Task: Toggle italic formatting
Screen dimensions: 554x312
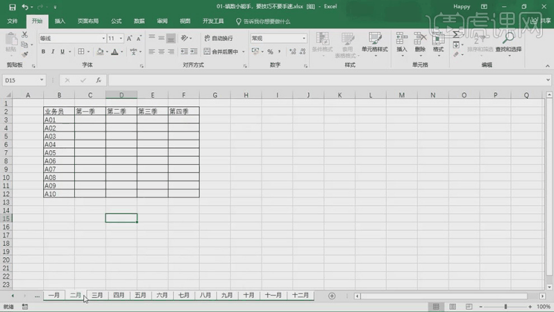Action: (53, 51)
